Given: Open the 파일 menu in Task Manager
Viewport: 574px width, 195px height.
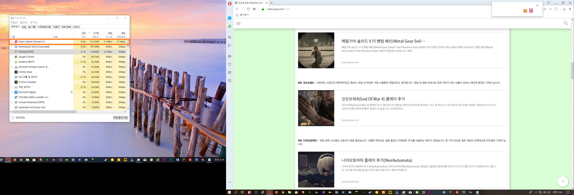Looking at the screenshot, I should point(14,22).
